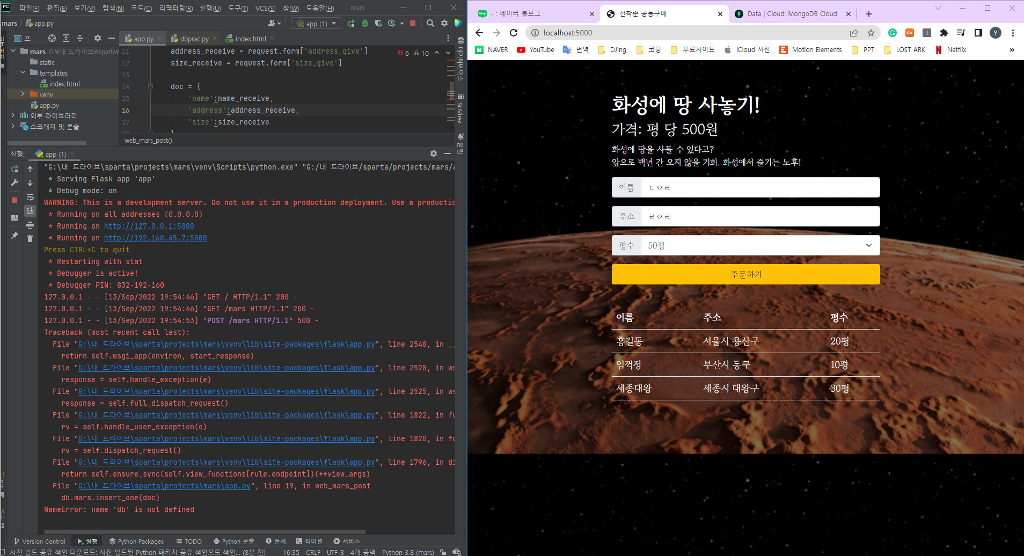Hide the Project tool window
Image resolution: width=1024 pixels, height=556 pixels.
111,38
